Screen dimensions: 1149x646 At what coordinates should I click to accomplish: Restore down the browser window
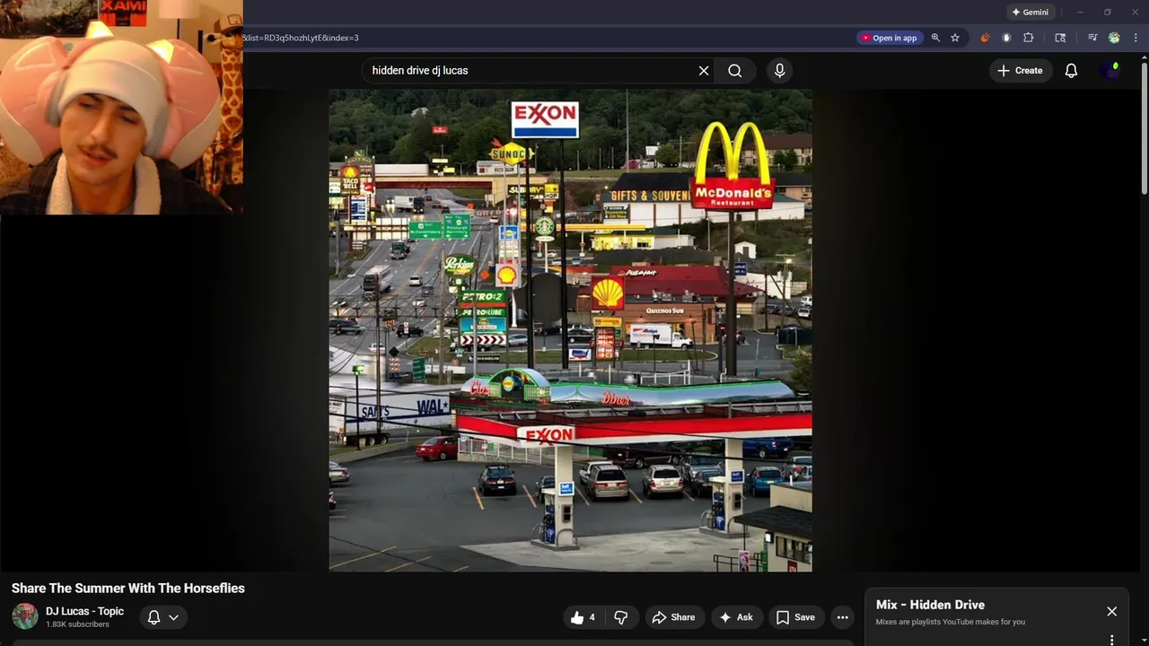point(1107,13)
